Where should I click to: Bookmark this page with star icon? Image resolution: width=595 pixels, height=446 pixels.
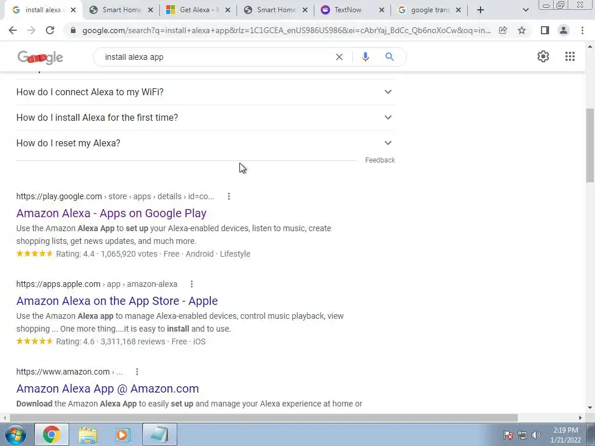click(x=522, y=30)
